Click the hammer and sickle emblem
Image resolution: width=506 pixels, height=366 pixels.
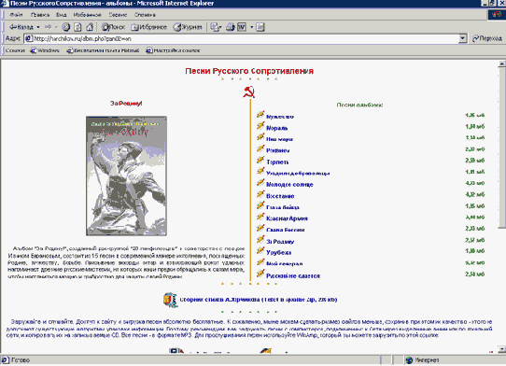(x=249, y=92)
